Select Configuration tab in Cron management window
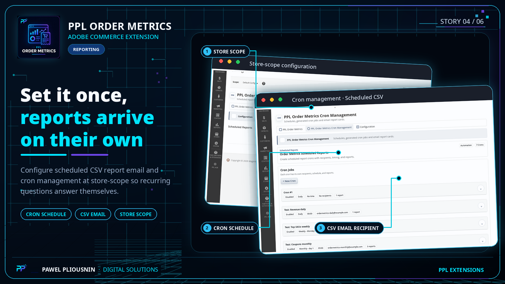 point(366,127)
